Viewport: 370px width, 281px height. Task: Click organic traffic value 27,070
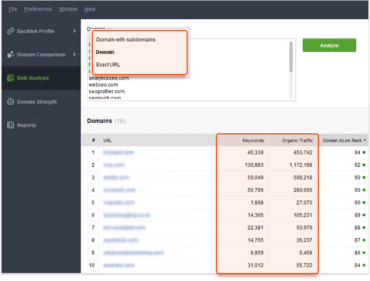click(x=304, y=203)
